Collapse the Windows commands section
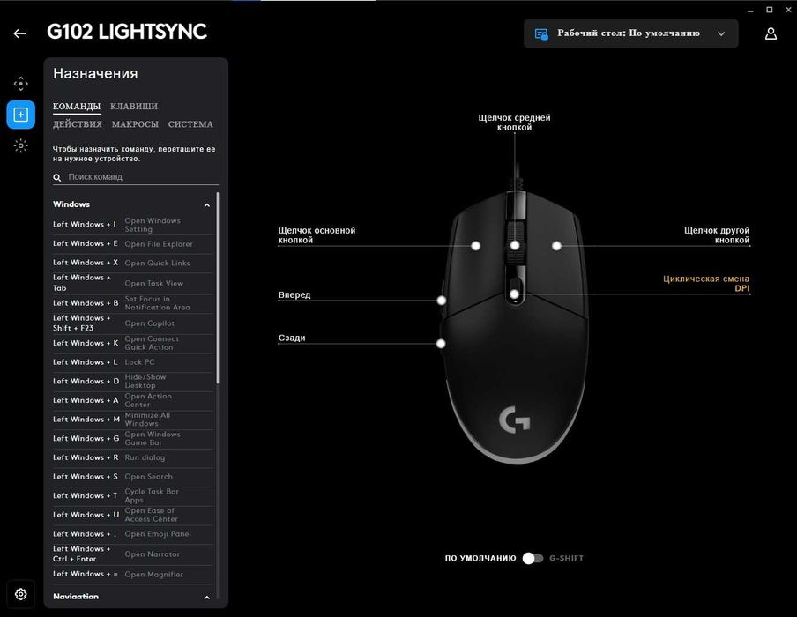The width and height of the screenshot is (797, 617). pyautogui.click(x=207, y=205)
